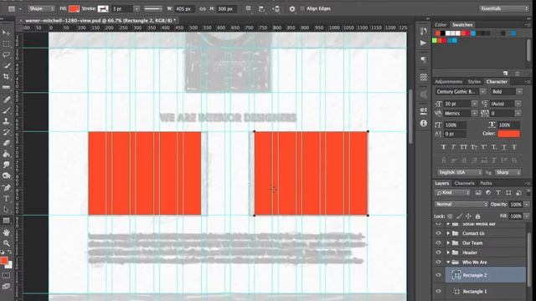Create new swatch in Swatches panel

[x=506, y=74]
